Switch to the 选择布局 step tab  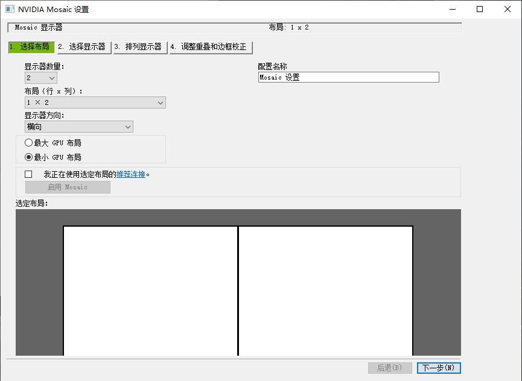pos(31,47)
